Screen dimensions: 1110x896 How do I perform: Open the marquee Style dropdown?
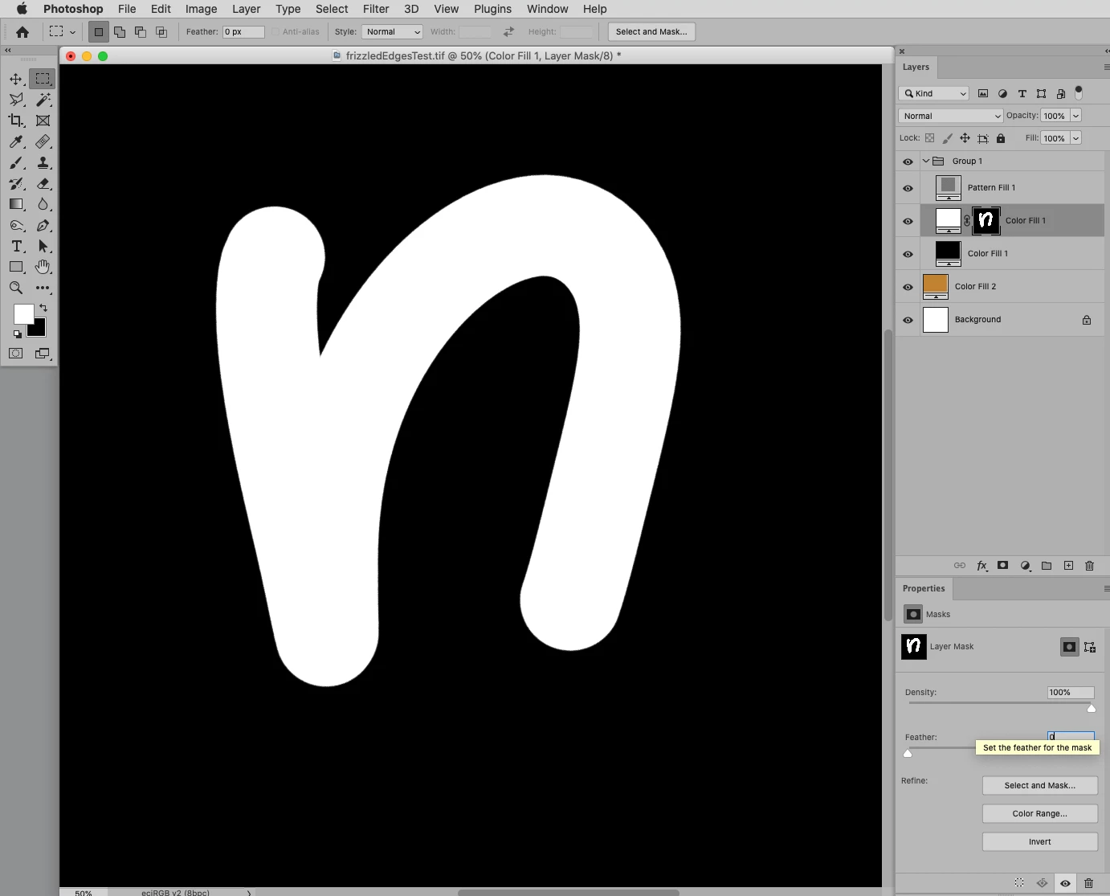click(392, 32)
